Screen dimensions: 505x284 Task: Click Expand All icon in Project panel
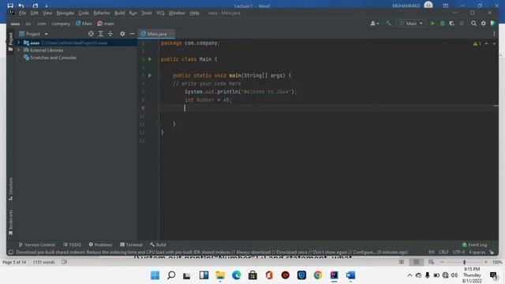click(101, 34)
